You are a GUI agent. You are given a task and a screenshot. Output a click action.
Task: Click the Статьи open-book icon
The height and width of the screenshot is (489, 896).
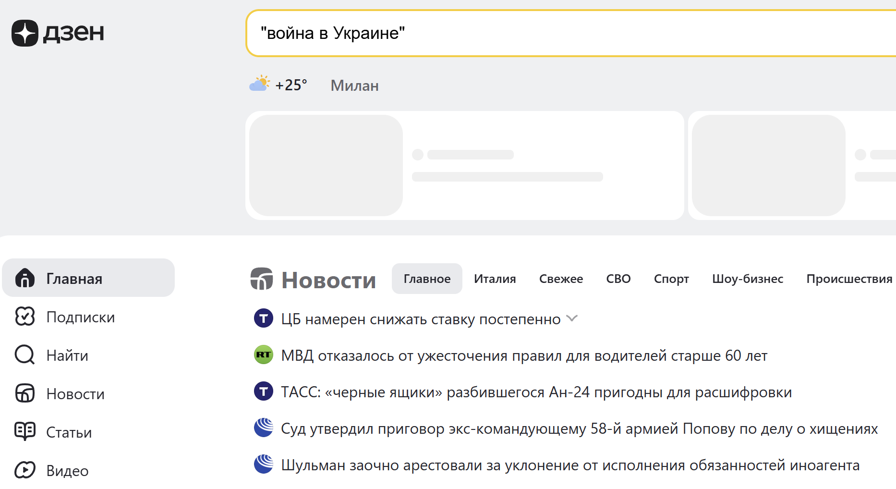25,431
